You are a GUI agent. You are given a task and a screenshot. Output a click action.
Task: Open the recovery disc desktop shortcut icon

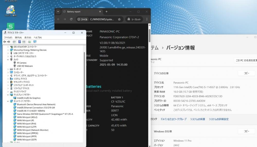[11, 11]
